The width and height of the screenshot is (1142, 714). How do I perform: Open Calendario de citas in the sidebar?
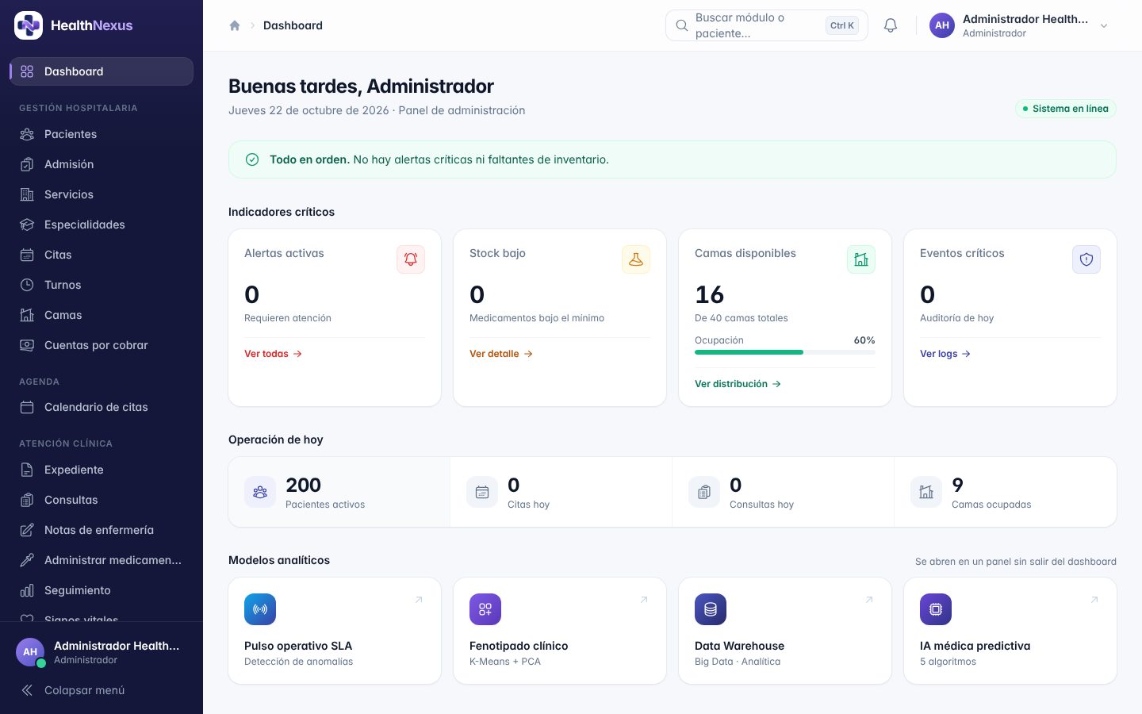pos(102,407)
